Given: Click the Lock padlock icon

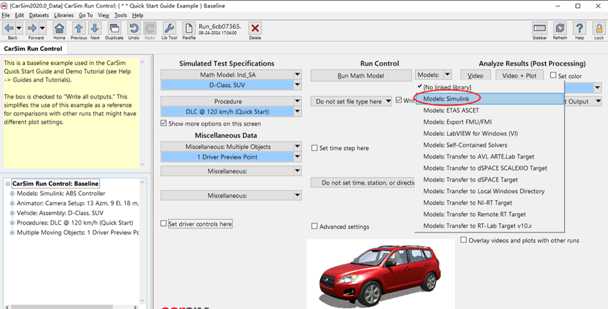Looking at the screenshot, I should point(599,28).
